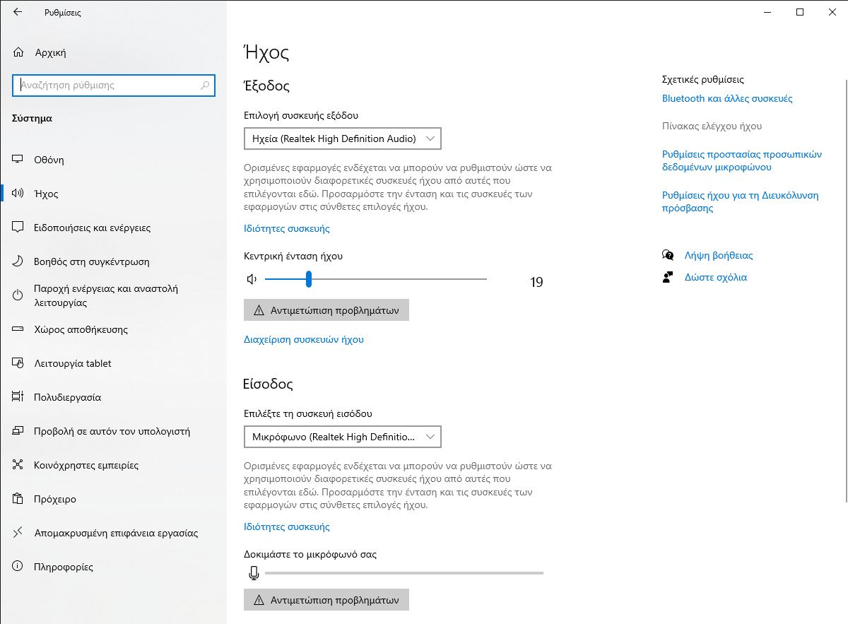
Task: Click the Πρόχειρο clipboard icon
Action: [x=19, y=499]
